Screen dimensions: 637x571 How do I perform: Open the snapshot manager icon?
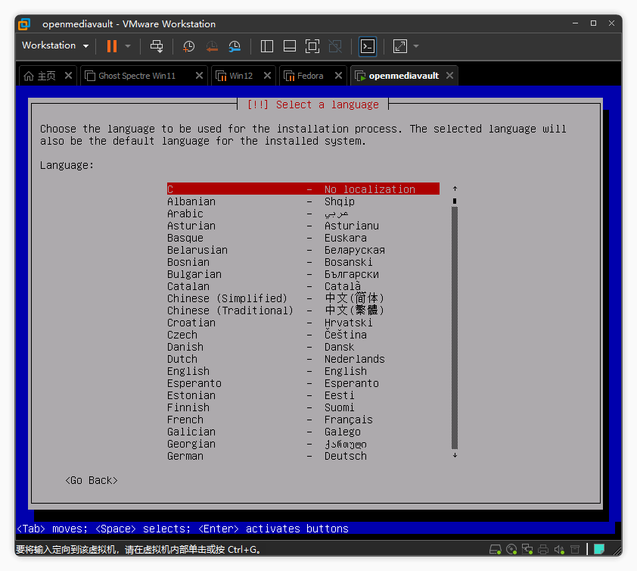pos(235,46)
